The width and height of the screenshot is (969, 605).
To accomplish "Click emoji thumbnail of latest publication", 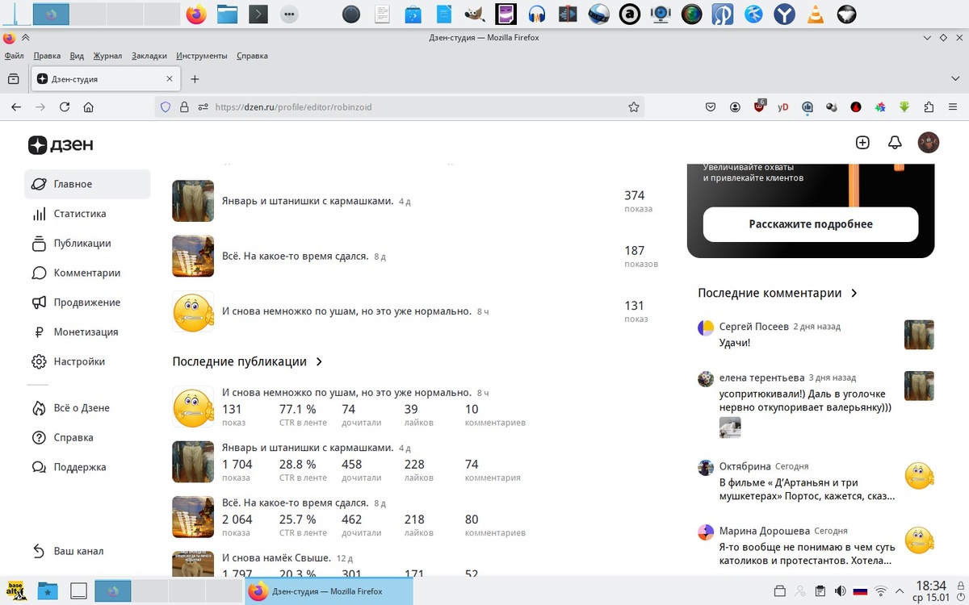I will click(x=193, y=407).
